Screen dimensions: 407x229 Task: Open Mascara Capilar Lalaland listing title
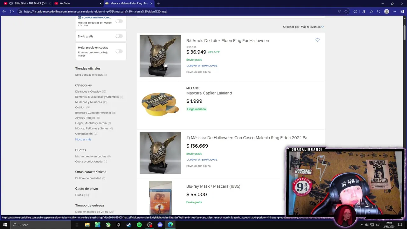(x=209, y=93)
